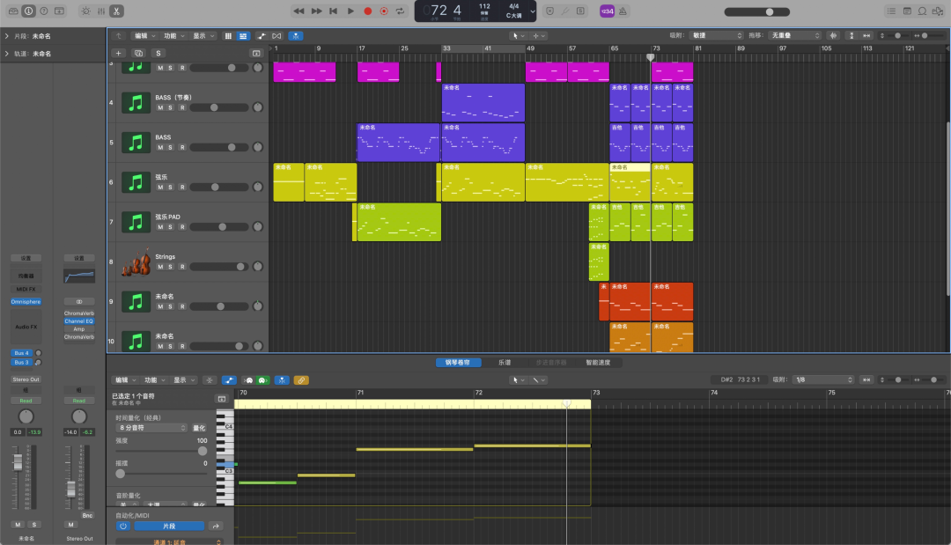Viewport: 951px width, 545px height.
Task: Open piano roll 功能 menu
Action: click(154, 380)
